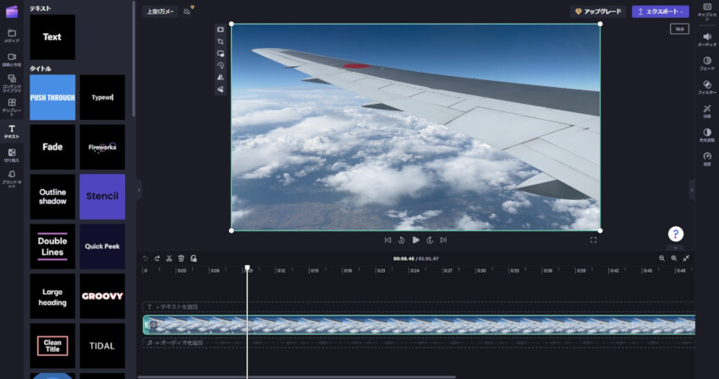Open the メディア (Media) sidebar tab
This screenshot has height=379, width=719.
click(12, 35)
